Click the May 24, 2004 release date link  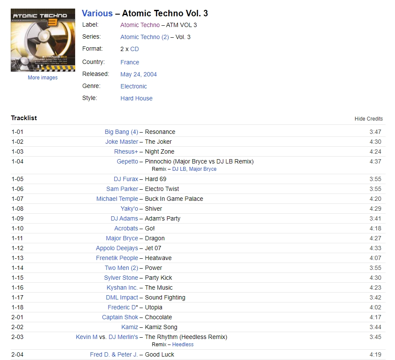coord(139,74)
